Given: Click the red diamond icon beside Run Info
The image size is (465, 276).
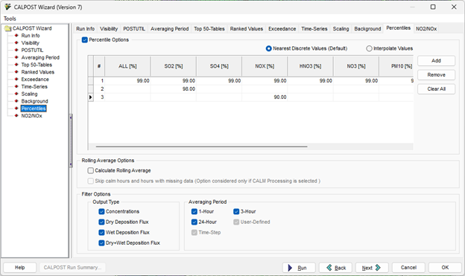Looking at the screenshot, I should (x=16, y=36).
